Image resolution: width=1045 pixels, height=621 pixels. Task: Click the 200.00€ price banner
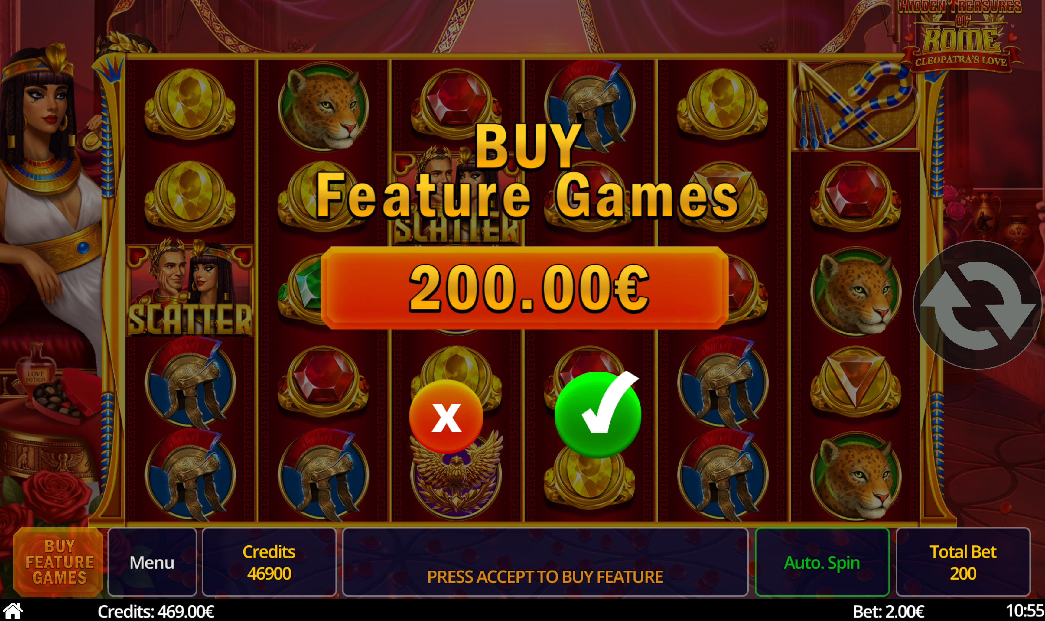click(x=524, y=288)
